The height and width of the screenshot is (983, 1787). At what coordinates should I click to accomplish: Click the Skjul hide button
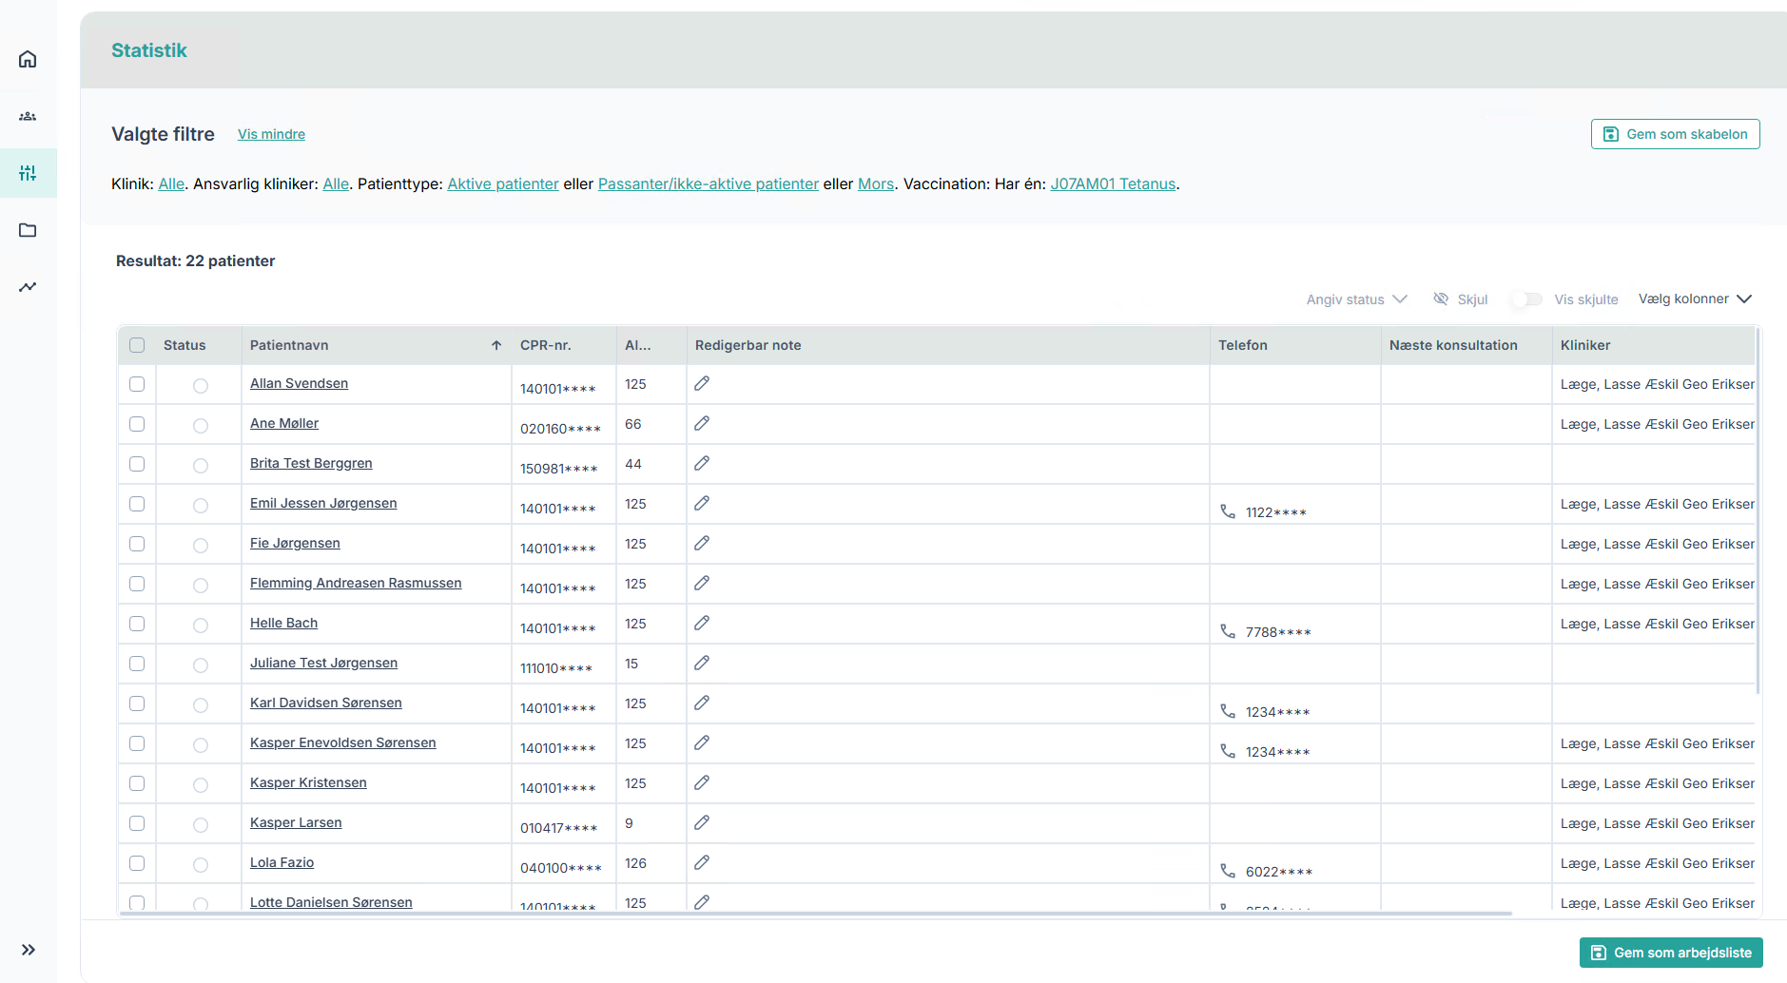click(x=1461, y=299)
